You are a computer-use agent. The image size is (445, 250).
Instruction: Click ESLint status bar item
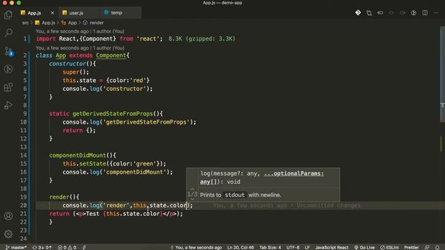click(389, 247)
